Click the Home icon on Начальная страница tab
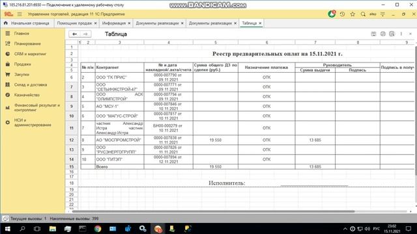The height and width of the screenshot is (234, 417). [x=6, y=23]
